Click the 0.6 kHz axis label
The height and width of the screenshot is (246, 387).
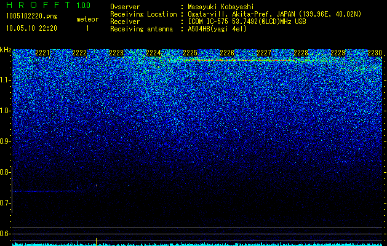pos(5,234)
